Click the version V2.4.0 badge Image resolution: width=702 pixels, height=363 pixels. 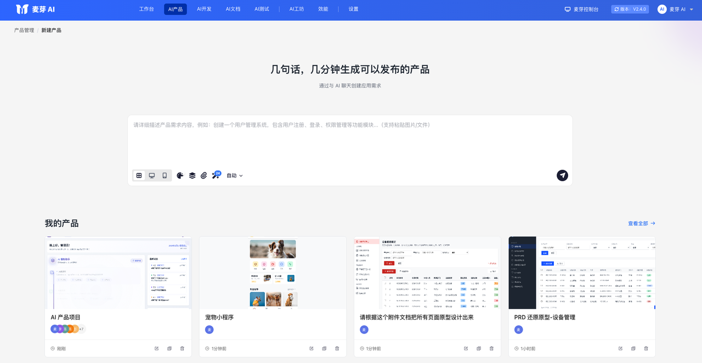(x=630, y=9)
